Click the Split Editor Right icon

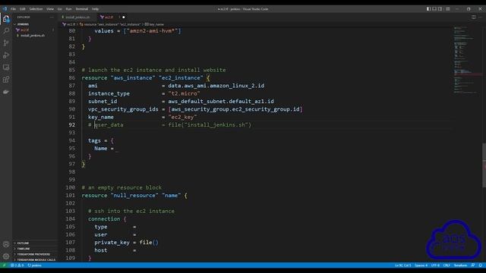(474, 17)
